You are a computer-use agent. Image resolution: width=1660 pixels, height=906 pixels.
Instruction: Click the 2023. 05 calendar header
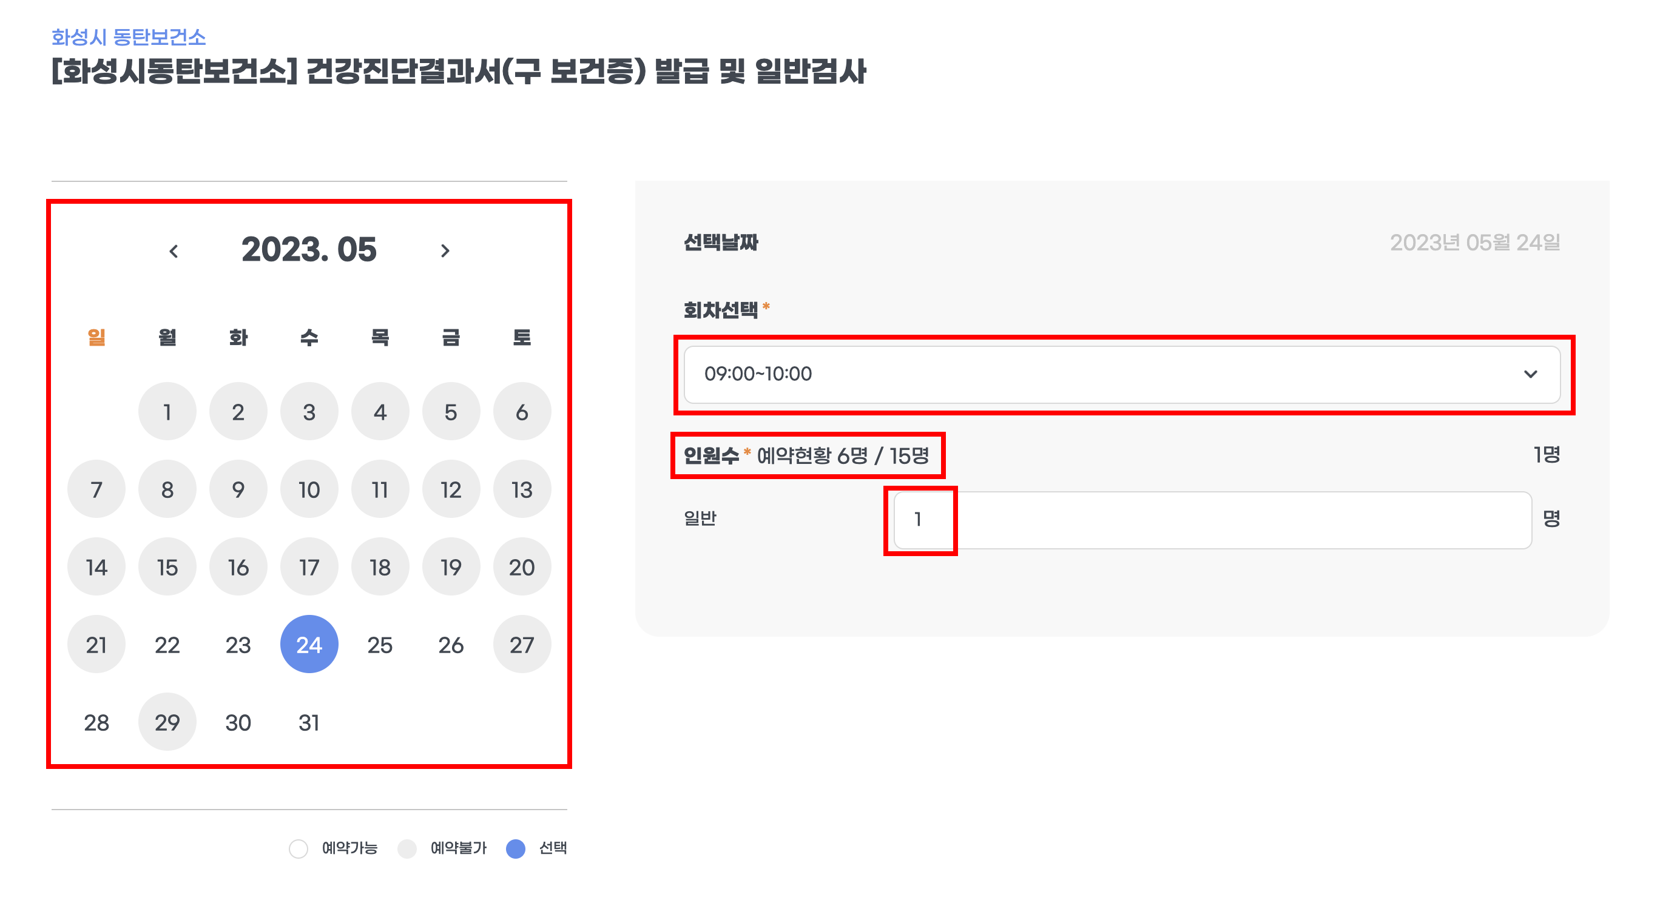[x=309, y=251]
